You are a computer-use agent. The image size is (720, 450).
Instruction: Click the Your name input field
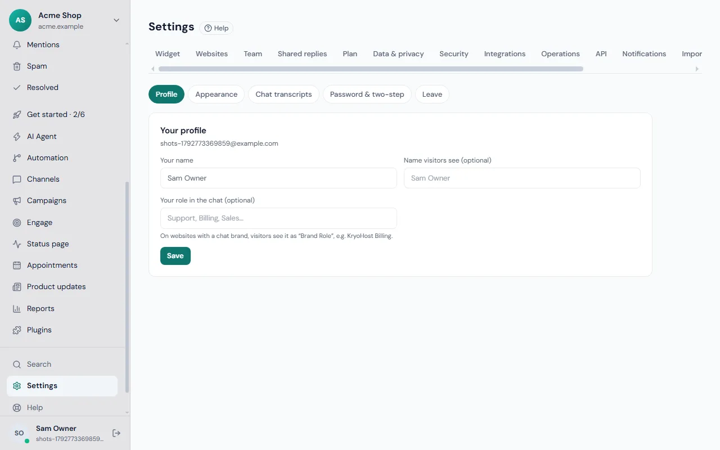[278, 178]
